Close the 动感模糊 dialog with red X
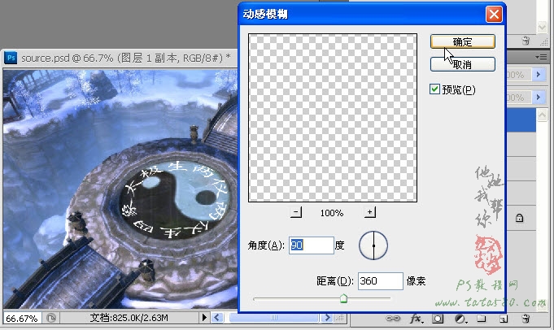Image resolution: width=554 pixels, height=330 pixels. coord(494,15)
